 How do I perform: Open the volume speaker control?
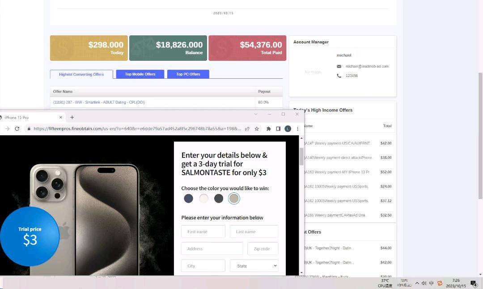(424, 283)
